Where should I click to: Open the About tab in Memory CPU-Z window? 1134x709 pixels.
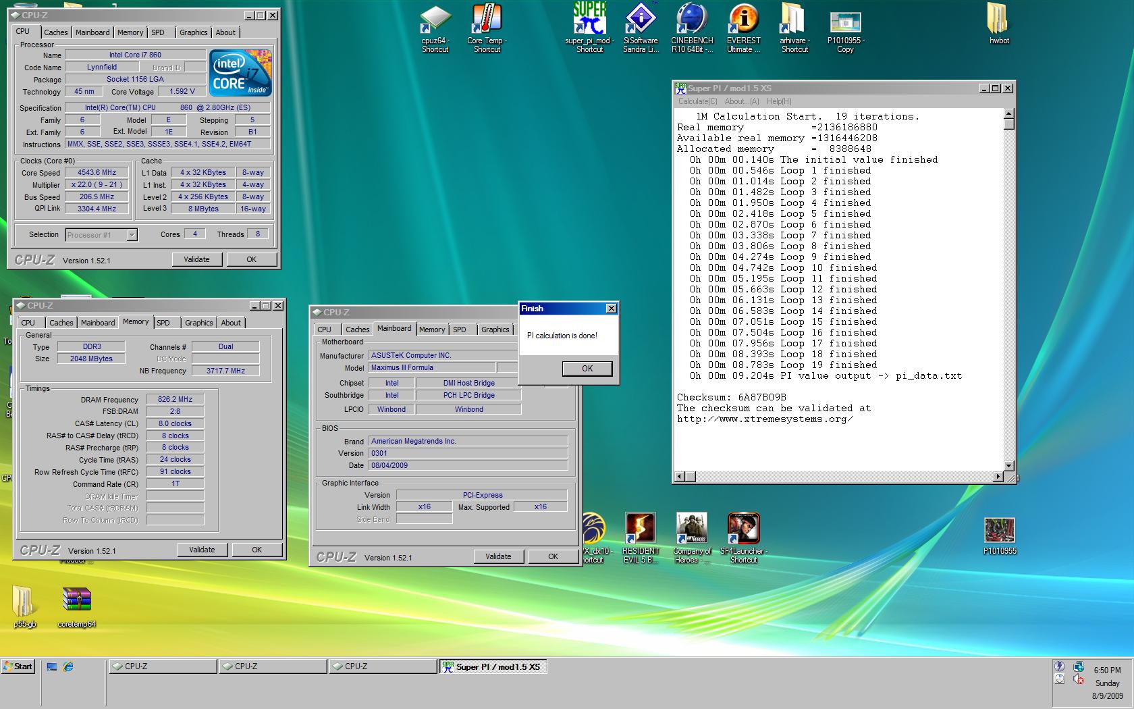pos(231,323)
